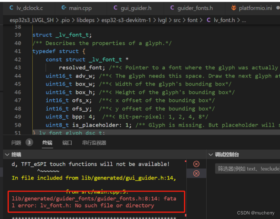The width and height of the screenshot is (280, 219).
Task: Click 'struct _lv_font_t;' on line 39
Action: 62,35
